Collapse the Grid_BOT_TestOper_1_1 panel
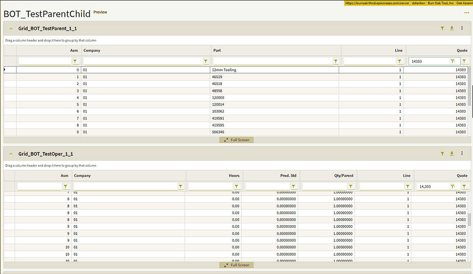The height and width of the screenshot is (274, 473). pos(11,154)
